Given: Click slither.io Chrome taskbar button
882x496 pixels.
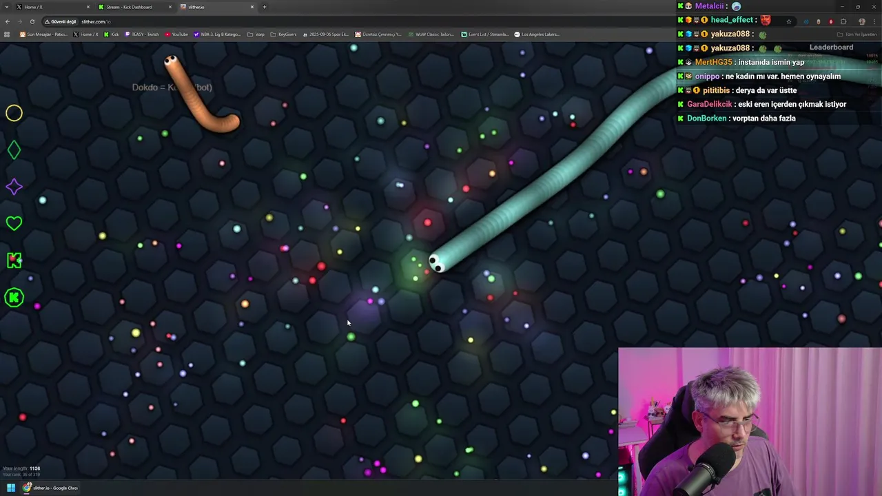Looking at the screenshot, I should [51, 488].
